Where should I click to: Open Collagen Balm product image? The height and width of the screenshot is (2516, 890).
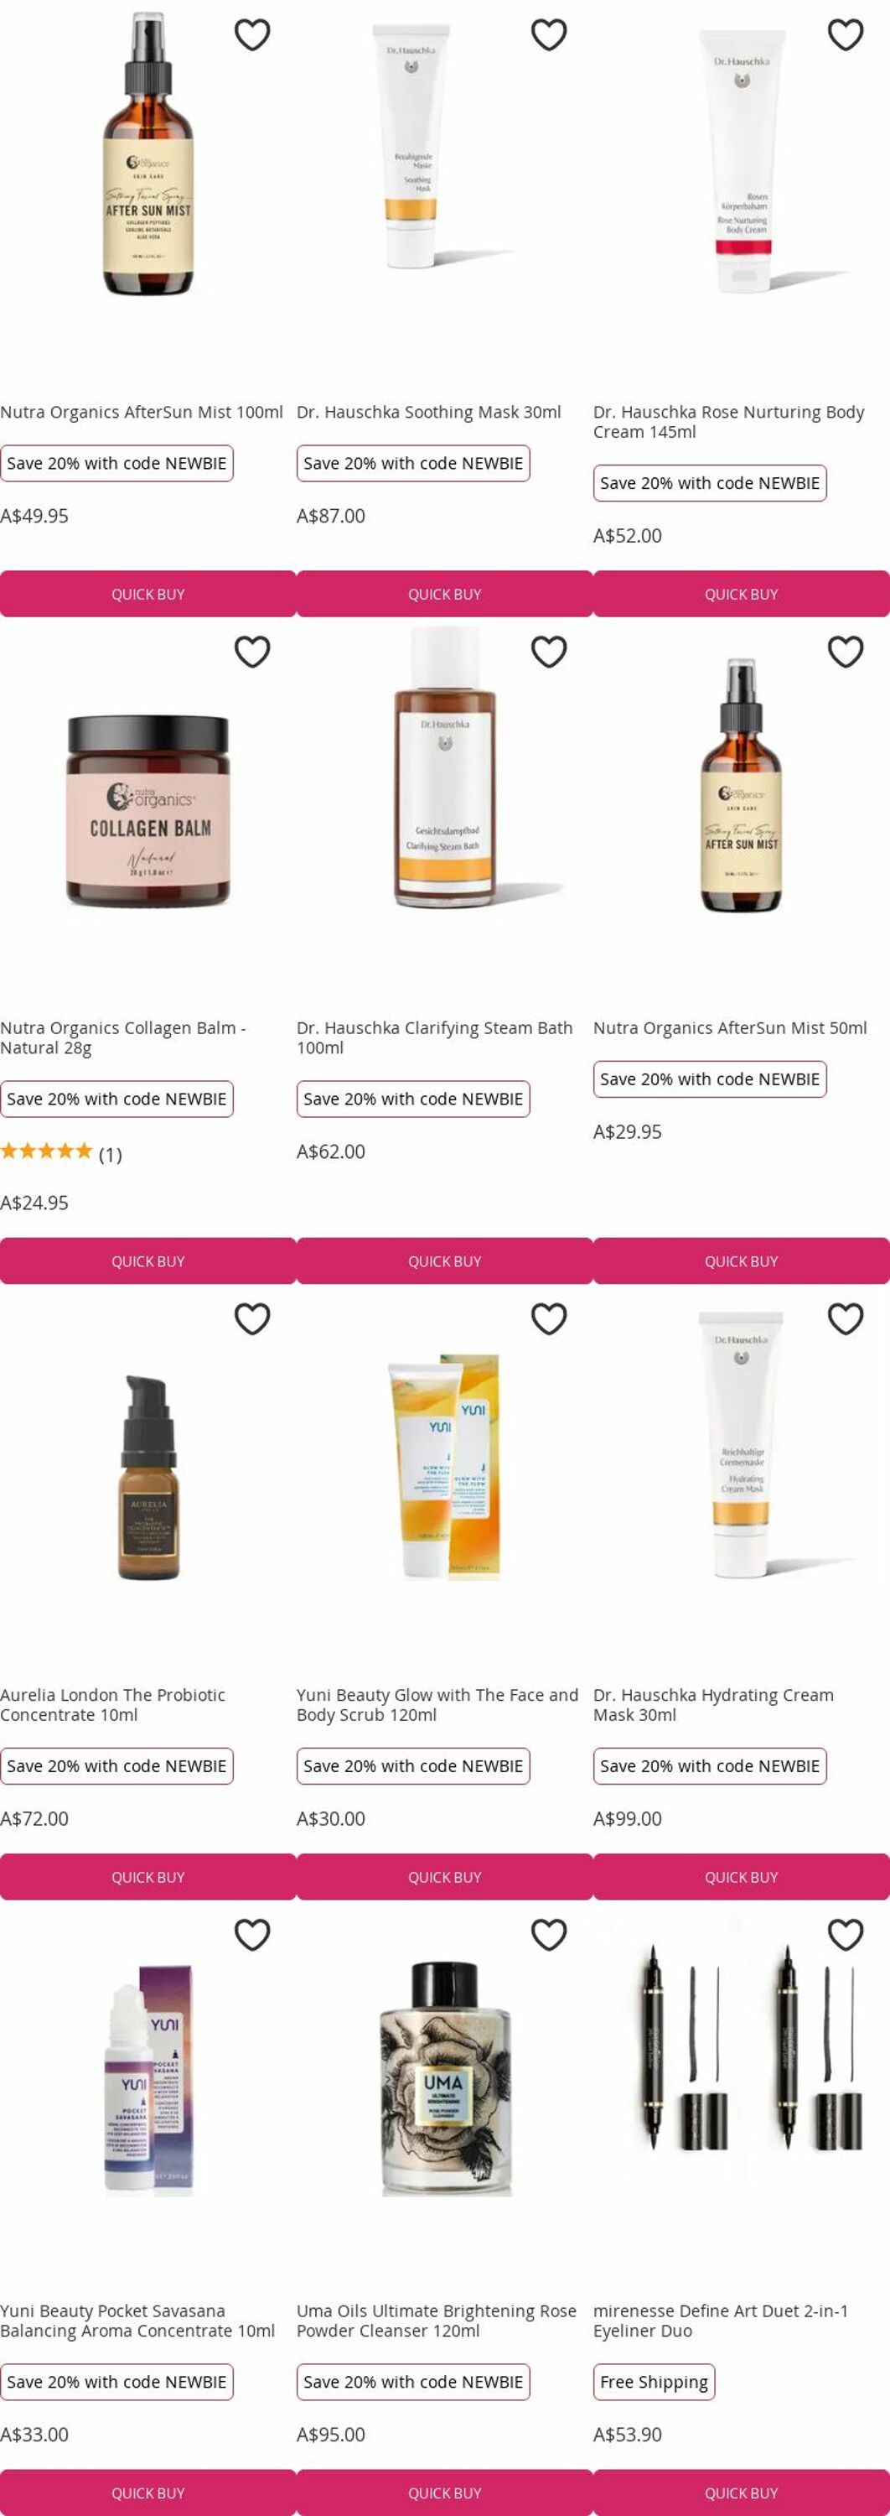tap(148, 811)
